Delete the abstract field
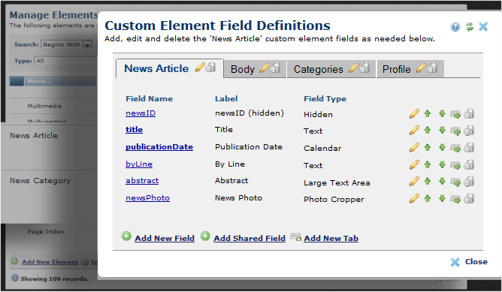The height and width of the screenshot is (292, 502). [x=469, y=182]
